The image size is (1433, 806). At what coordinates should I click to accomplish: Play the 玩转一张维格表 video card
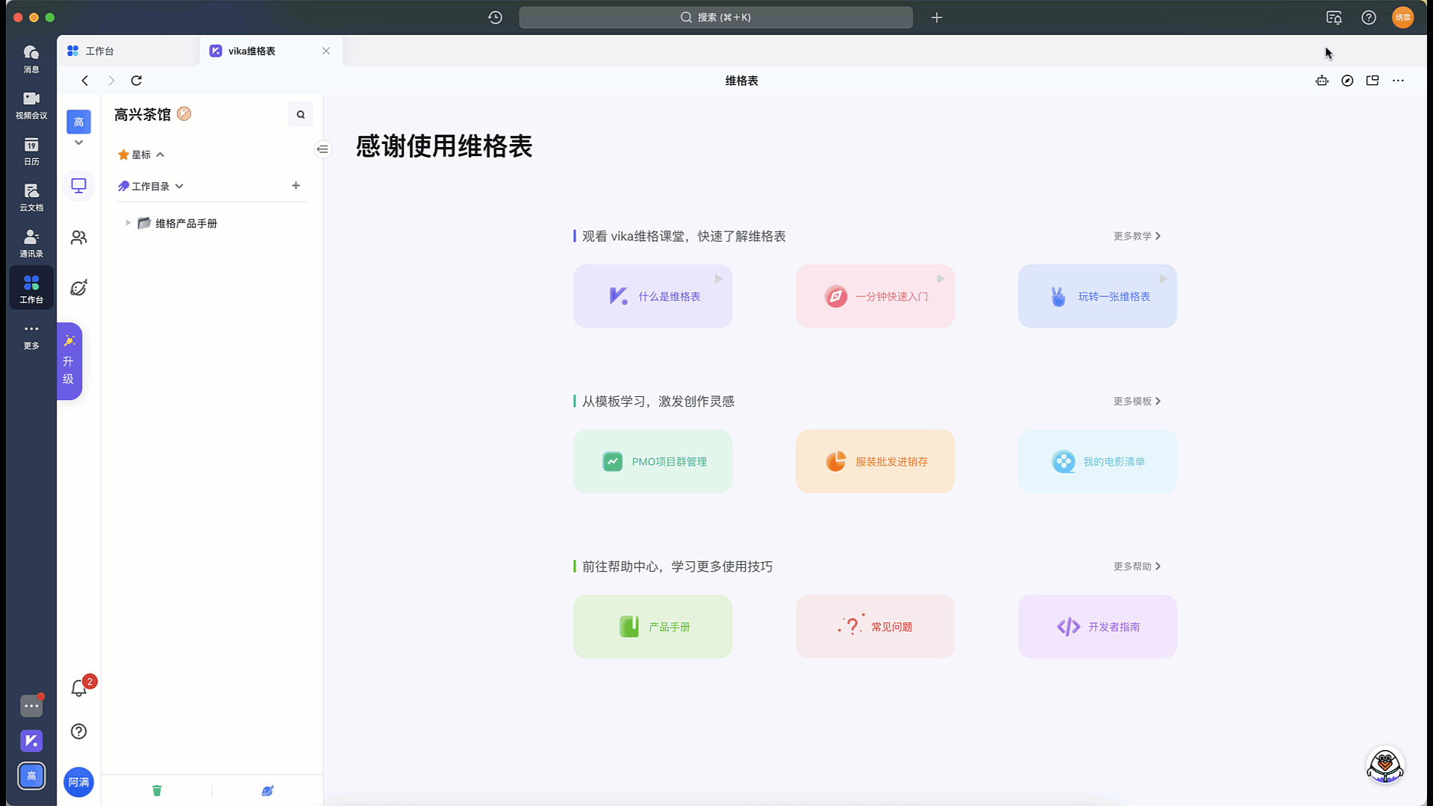[1097, 296]
